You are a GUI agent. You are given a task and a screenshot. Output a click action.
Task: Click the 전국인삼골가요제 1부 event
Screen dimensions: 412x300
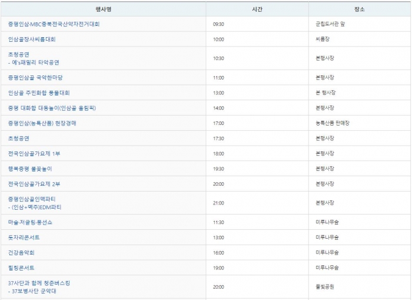click(x=34, y=153)
